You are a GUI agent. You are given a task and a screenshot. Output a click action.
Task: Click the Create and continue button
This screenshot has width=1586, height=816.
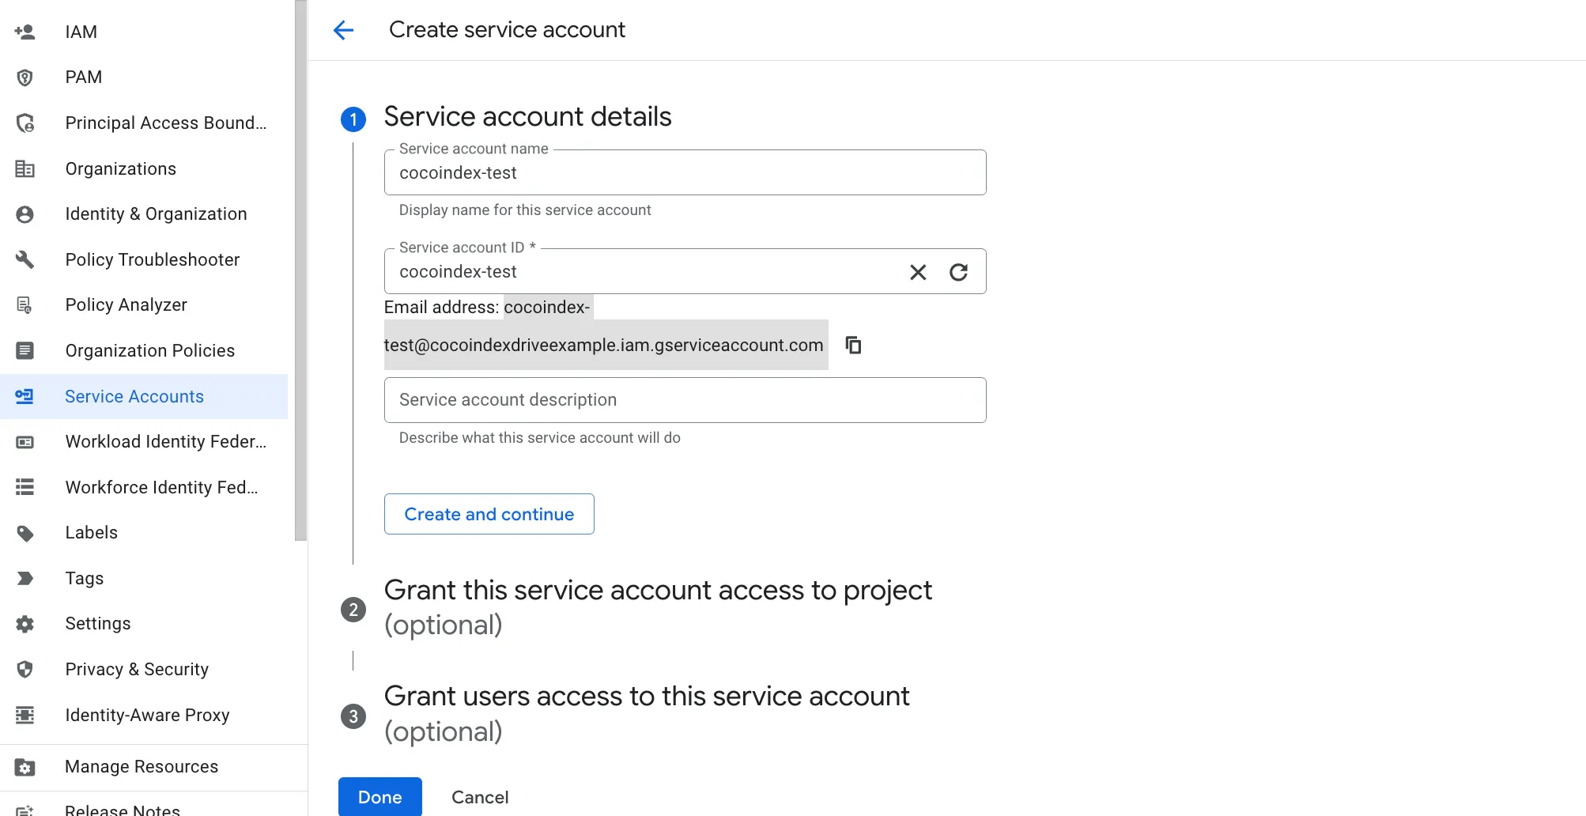click(x=489, y=513)
